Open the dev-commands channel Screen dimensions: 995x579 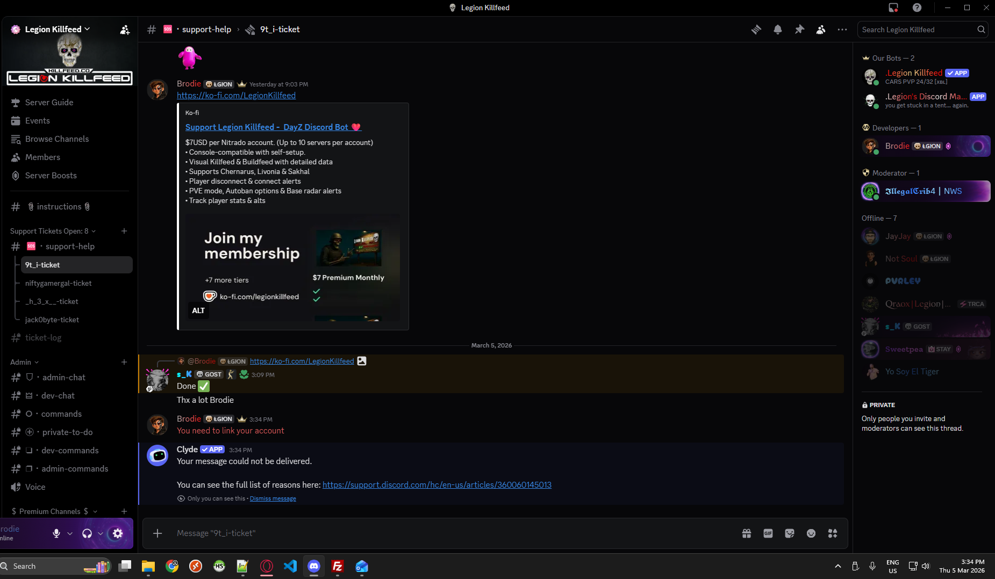pos(69,451)
